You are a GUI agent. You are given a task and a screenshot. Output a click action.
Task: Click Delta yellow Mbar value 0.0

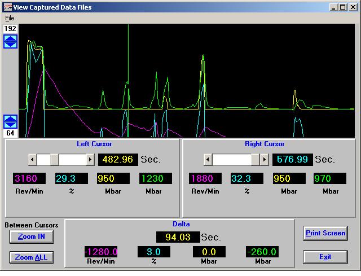(x=209, y=252)
